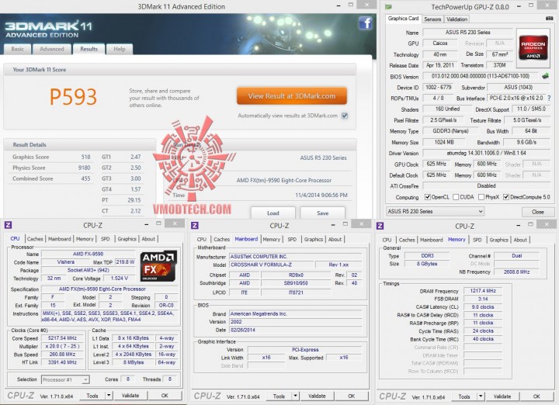The width and height of the screenshot is (559, 405).
Task: Click the Save button in 3DMark 11
Action: click(x=322, y=213)
